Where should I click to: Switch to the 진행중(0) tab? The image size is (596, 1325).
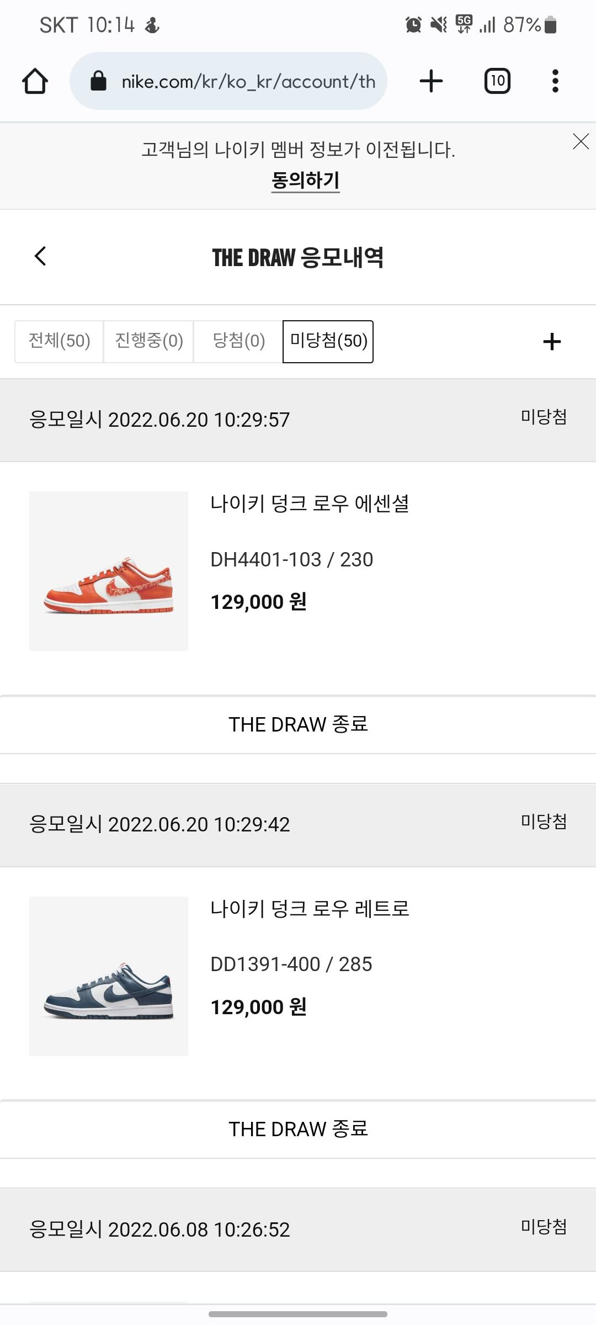coord(148,341)
